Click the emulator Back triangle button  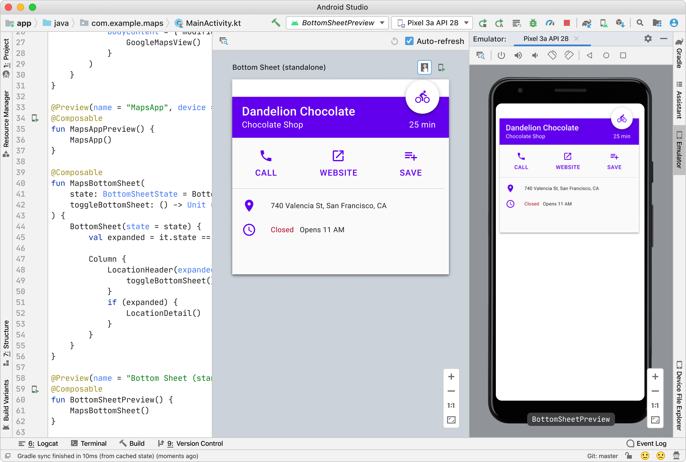pos(589,55)
